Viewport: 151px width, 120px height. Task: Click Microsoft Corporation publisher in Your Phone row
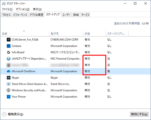coord(64,97)
